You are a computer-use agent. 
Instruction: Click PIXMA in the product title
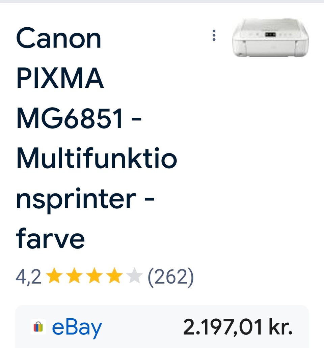click(x=60, y=79)
